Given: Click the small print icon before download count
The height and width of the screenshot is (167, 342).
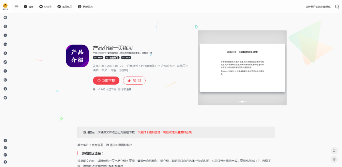Looking at the screenshot, I should [94, 89].
